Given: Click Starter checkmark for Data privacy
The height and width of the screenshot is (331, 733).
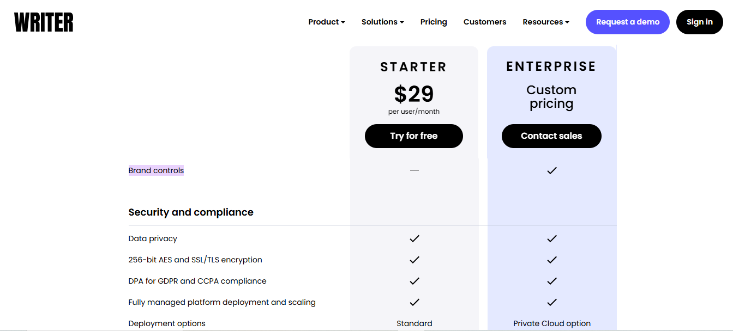Looking at the screenshot, I should pos(414,238).
